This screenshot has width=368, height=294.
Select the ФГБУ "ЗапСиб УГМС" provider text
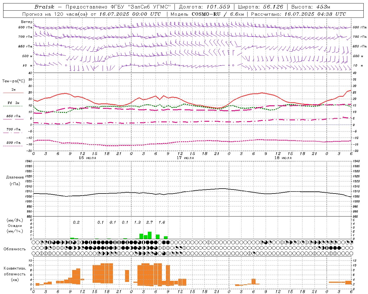141,7
